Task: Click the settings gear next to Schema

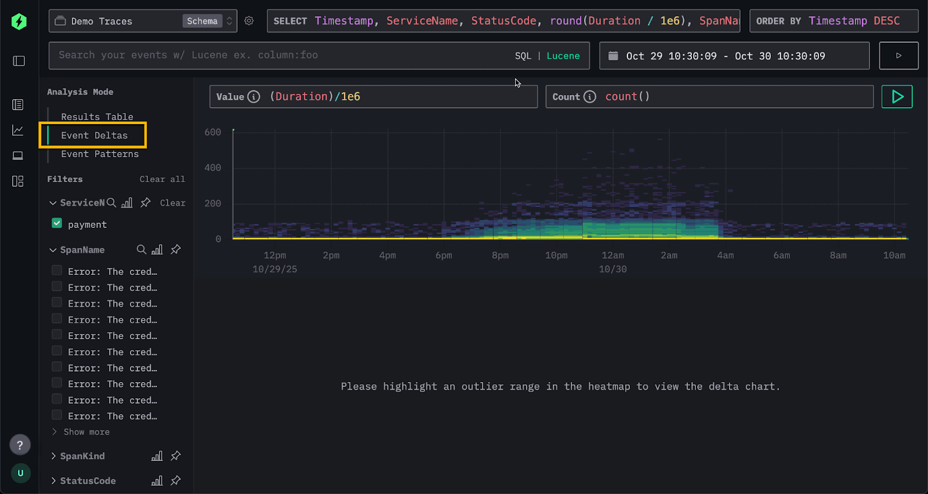Action: click(x=249, y=21)
